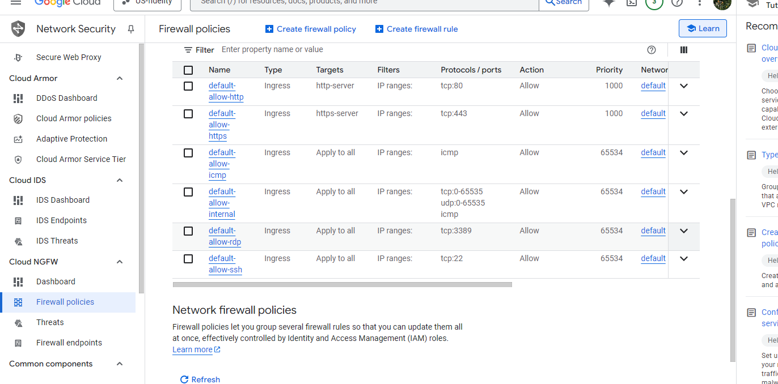Open the default-allow-internal rule link

tap(222, 203)
